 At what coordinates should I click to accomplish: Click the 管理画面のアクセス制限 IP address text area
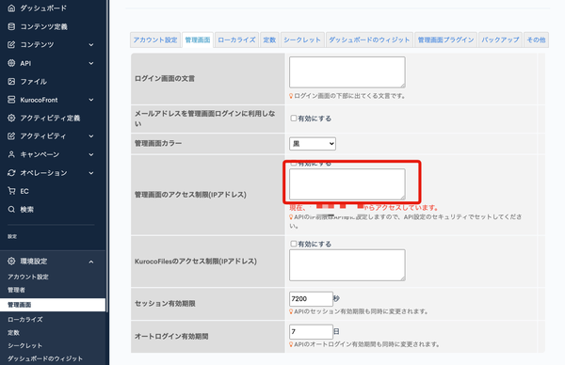click(347, 184)
